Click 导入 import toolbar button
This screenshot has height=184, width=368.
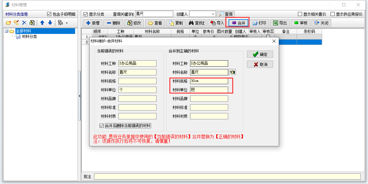click(217, 23)
